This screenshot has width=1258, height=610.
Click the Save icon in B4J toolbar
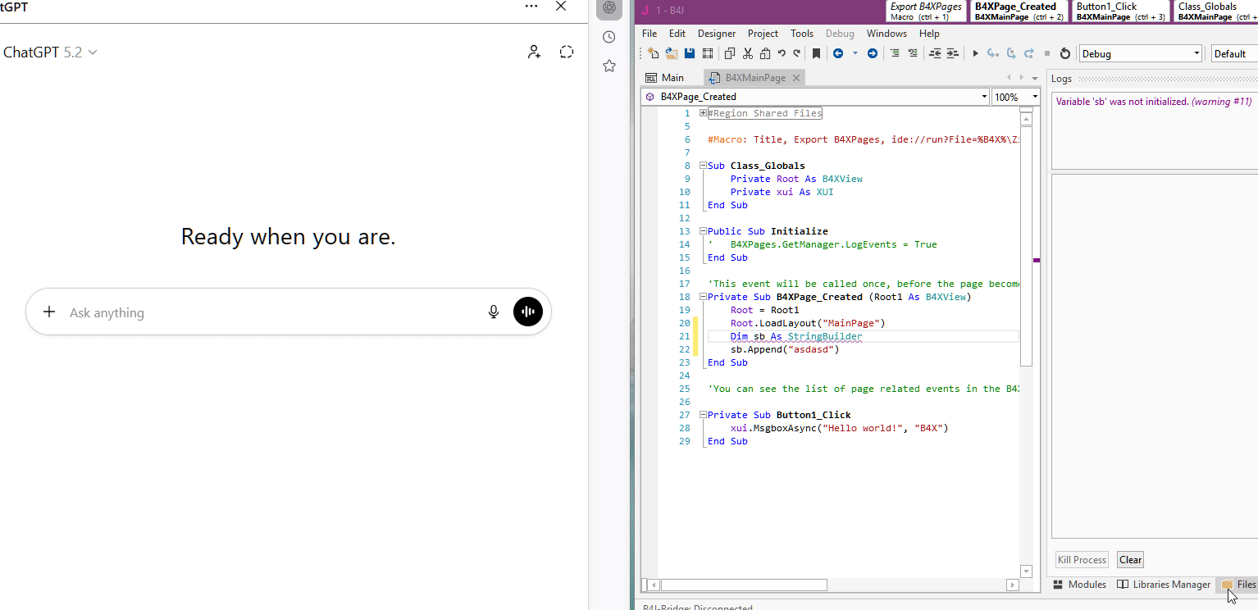pos(690,53)
